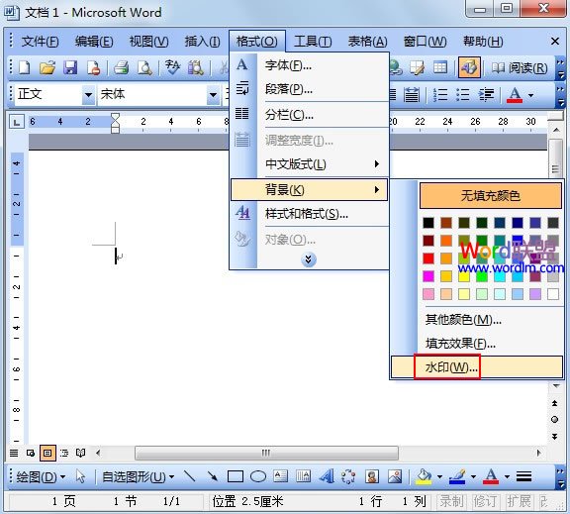The height and width of the screenshot is (514, 570).
Task: Click the red font color A icon
Action: click(515, 95)
